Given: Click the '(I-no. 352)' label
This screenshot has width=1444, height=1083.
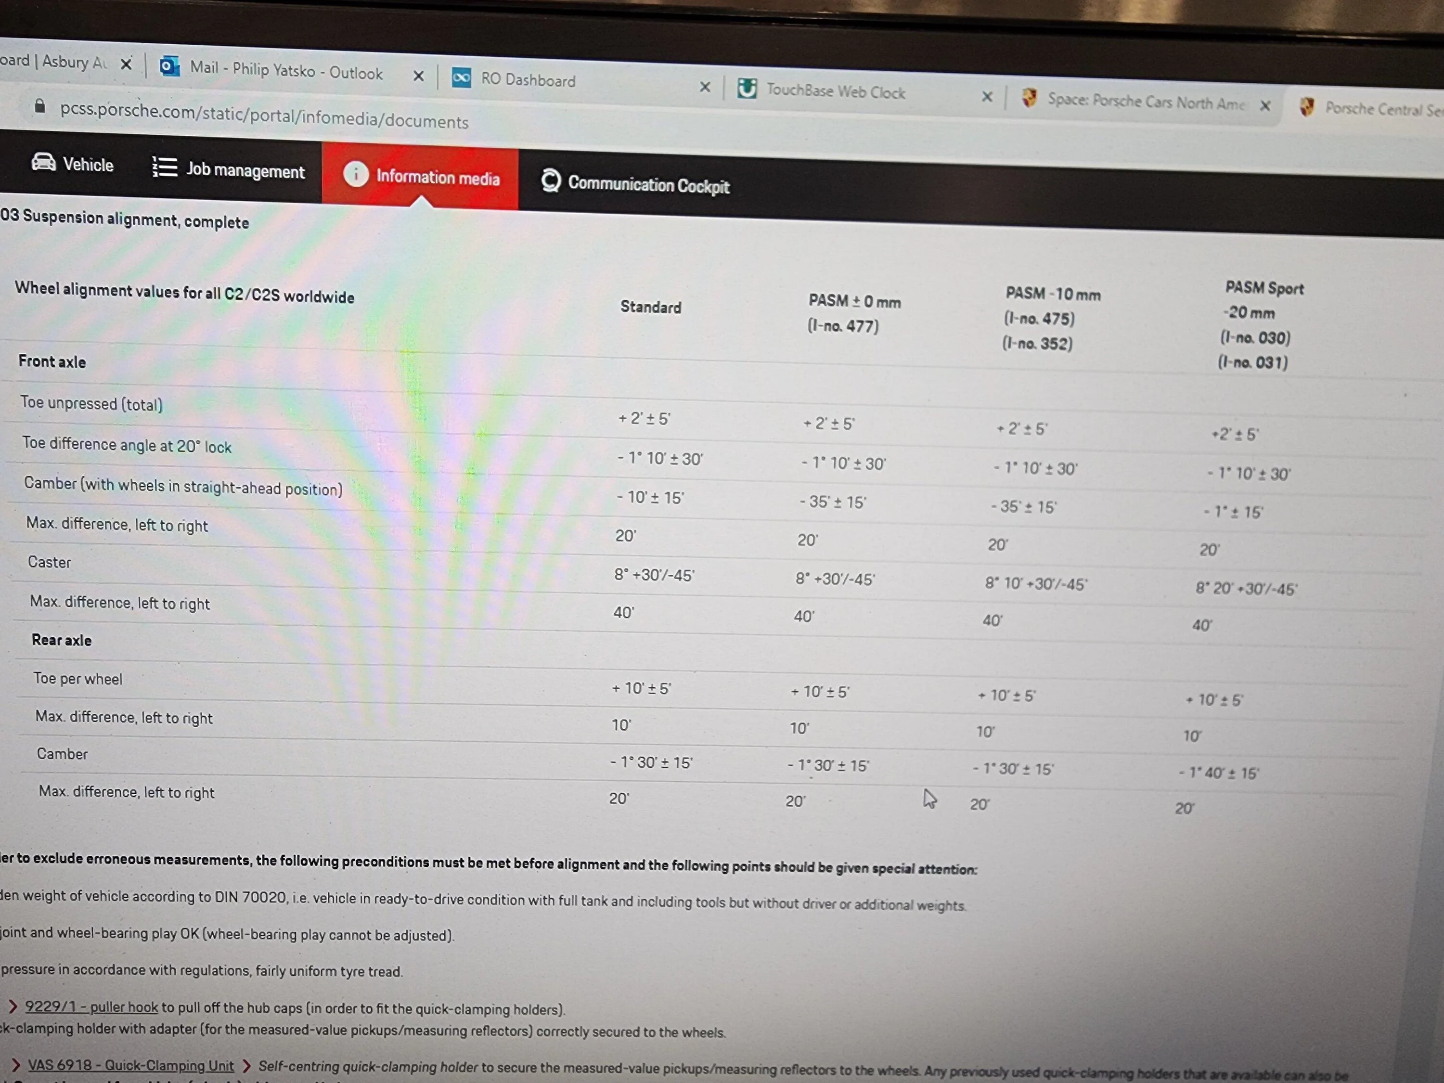Looking at the screenshot, I should pyautogui.click(x=1037, y=343).
